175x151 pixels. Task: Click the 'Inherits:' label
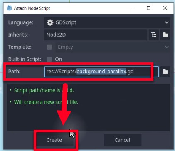(18, 35)
